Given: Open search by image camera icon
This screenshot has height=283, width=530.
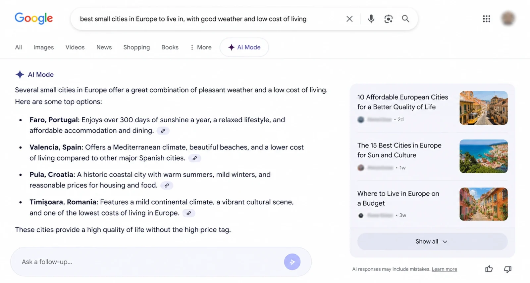Looking at the screenshot, I should [x=388, y=19].
